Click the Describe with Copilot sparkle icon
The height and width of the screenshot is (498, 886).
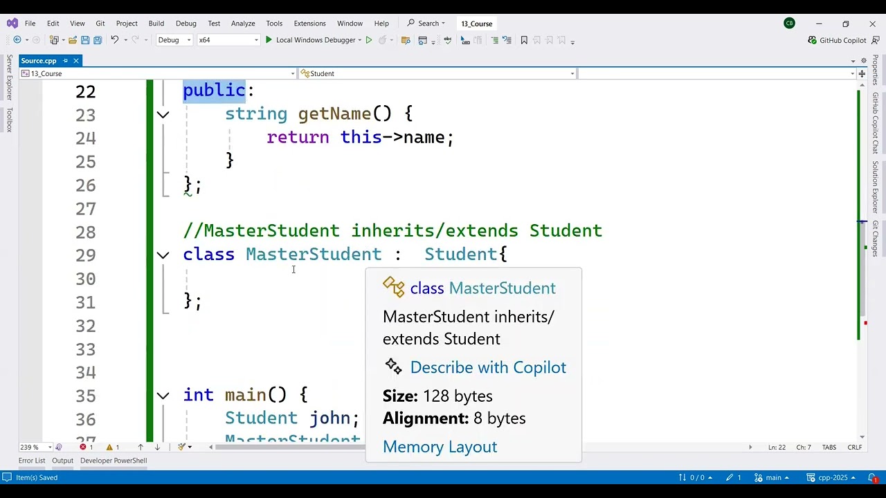(393, 367)
